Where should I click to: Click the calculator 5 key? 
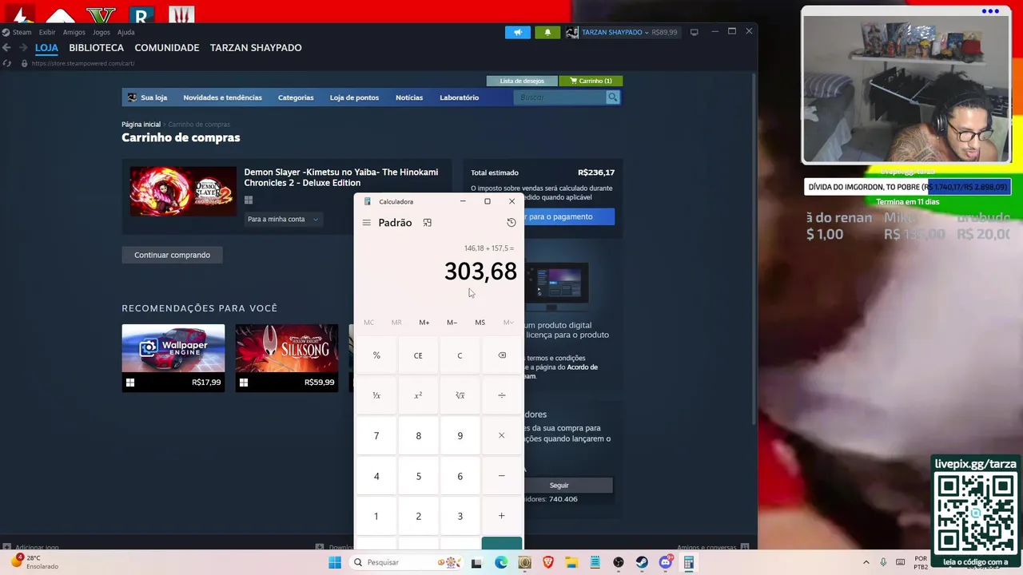click(418, 476)
